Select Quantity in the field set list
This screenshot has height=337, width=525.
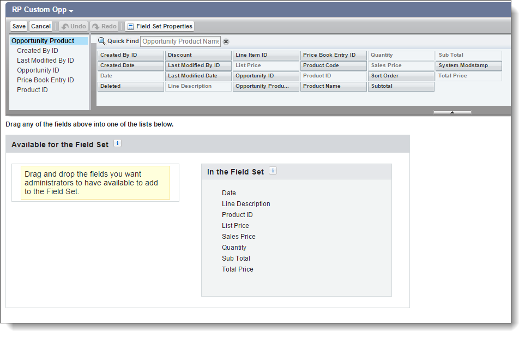(234, 248)
